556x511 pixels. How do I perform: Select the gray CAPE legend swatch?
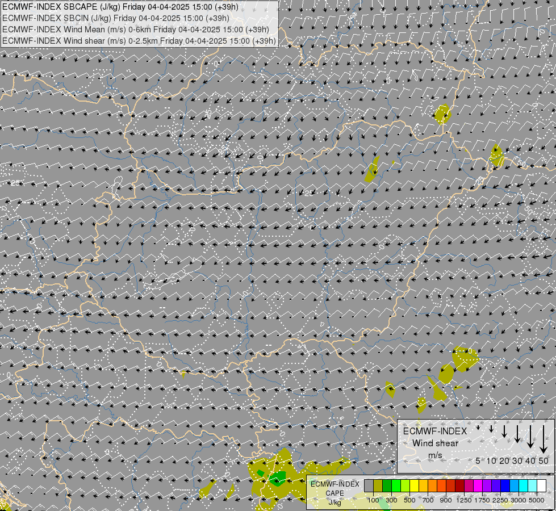[369, 485]
